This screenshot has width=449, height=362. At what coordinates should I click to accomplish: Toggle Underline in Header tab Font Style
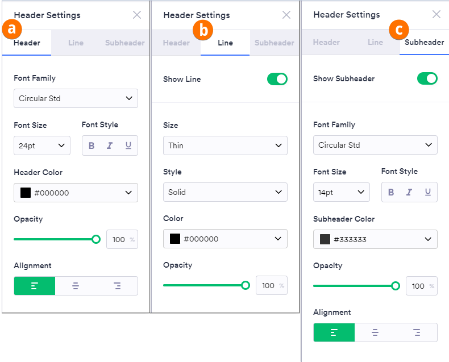coord(128,145)
